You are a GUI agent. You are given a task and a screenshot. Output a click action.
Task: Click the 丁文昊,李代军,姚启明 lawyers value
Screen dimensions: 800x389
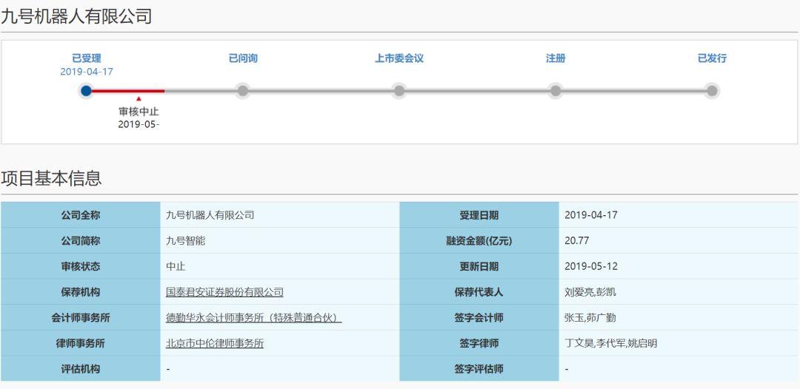(610, 344)
